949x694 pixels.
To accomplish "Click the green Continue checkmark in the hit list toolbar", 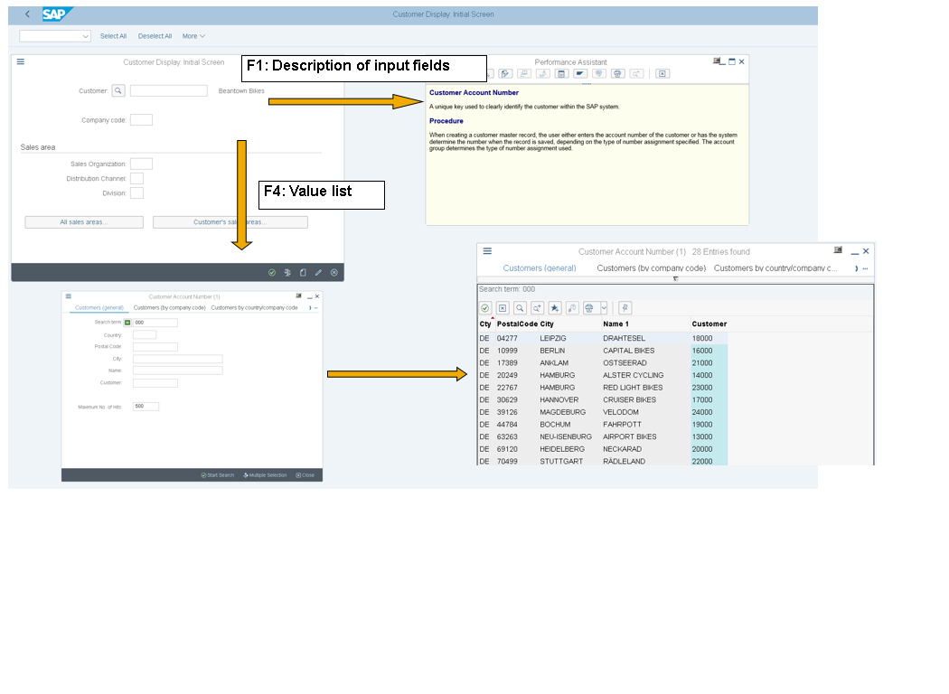I will coord(485,308).
